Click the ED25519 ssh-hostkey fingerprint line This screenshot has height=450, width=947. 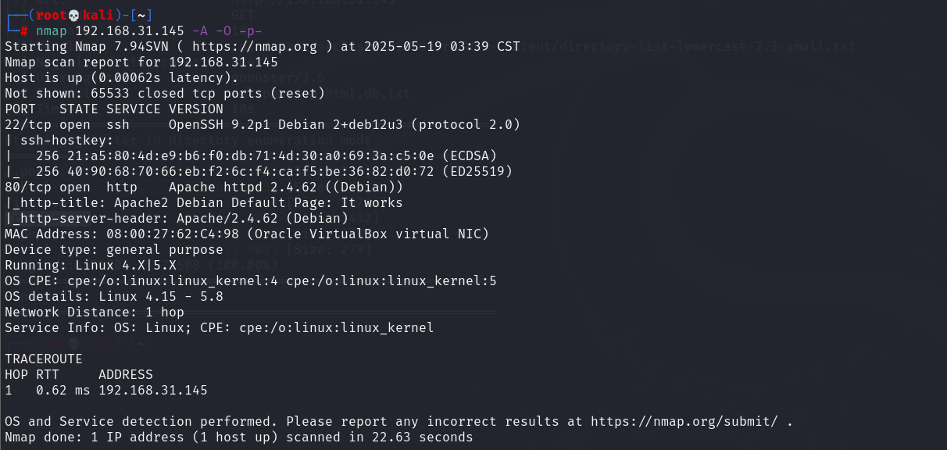(x=255, y=171)
